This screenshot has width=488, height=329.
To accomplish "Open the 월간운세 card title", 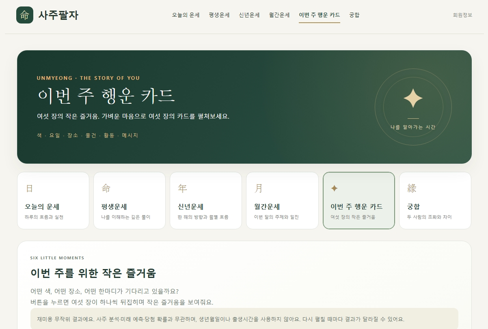I will tap(267, 207).
